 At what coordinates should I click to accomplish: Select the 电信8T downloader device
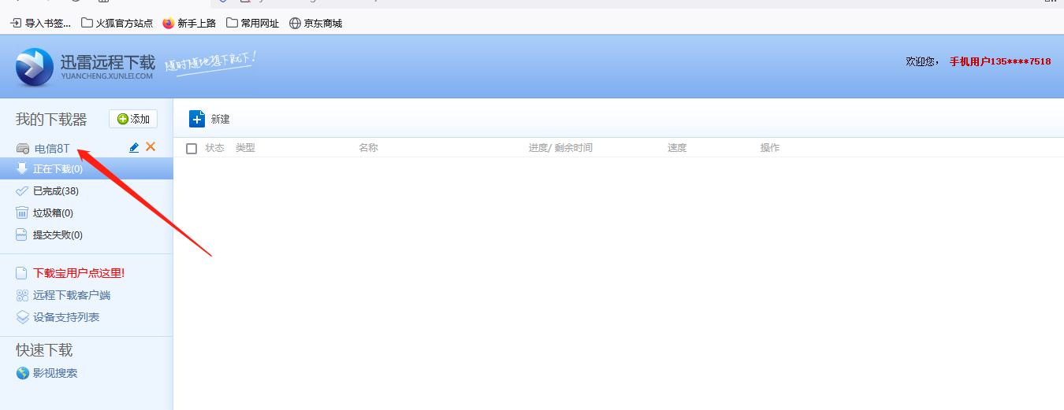[x=52, y=149]
